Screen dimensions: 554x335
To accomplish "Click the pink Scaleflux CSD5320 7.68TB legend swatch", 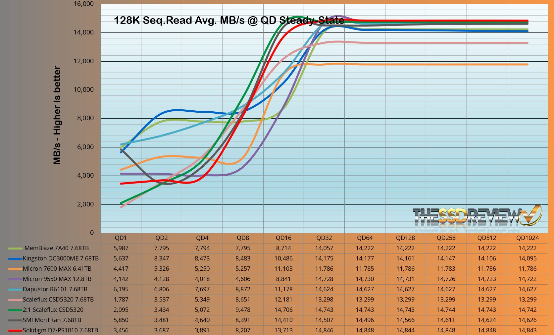I will (15, 300).
